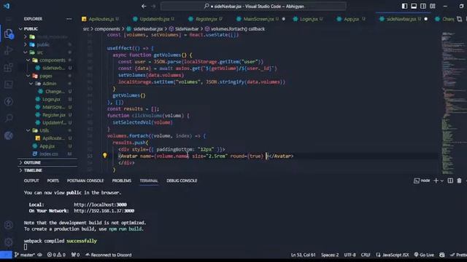Go back with the navigation arrow
This screenshot has height=262, width=467.
(144, 7)
